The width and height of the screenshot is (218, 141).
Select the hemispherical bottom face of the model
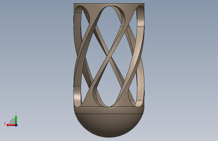pos(109,125)
